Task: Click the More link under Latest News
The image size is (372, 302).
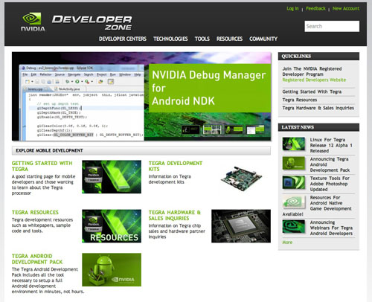Action: [287, 242]
